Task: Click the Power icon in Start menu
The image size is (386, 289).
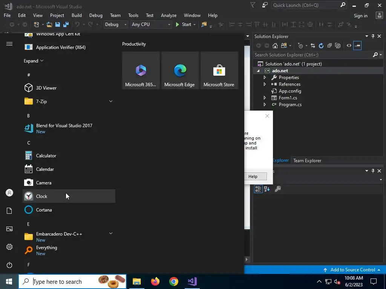Action: (9, 265)
